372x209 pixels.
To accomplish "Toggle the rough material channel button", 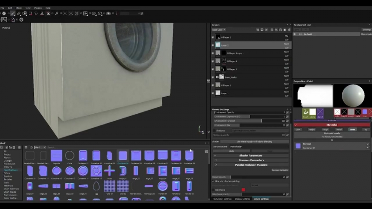I will (x=325, y=130).
